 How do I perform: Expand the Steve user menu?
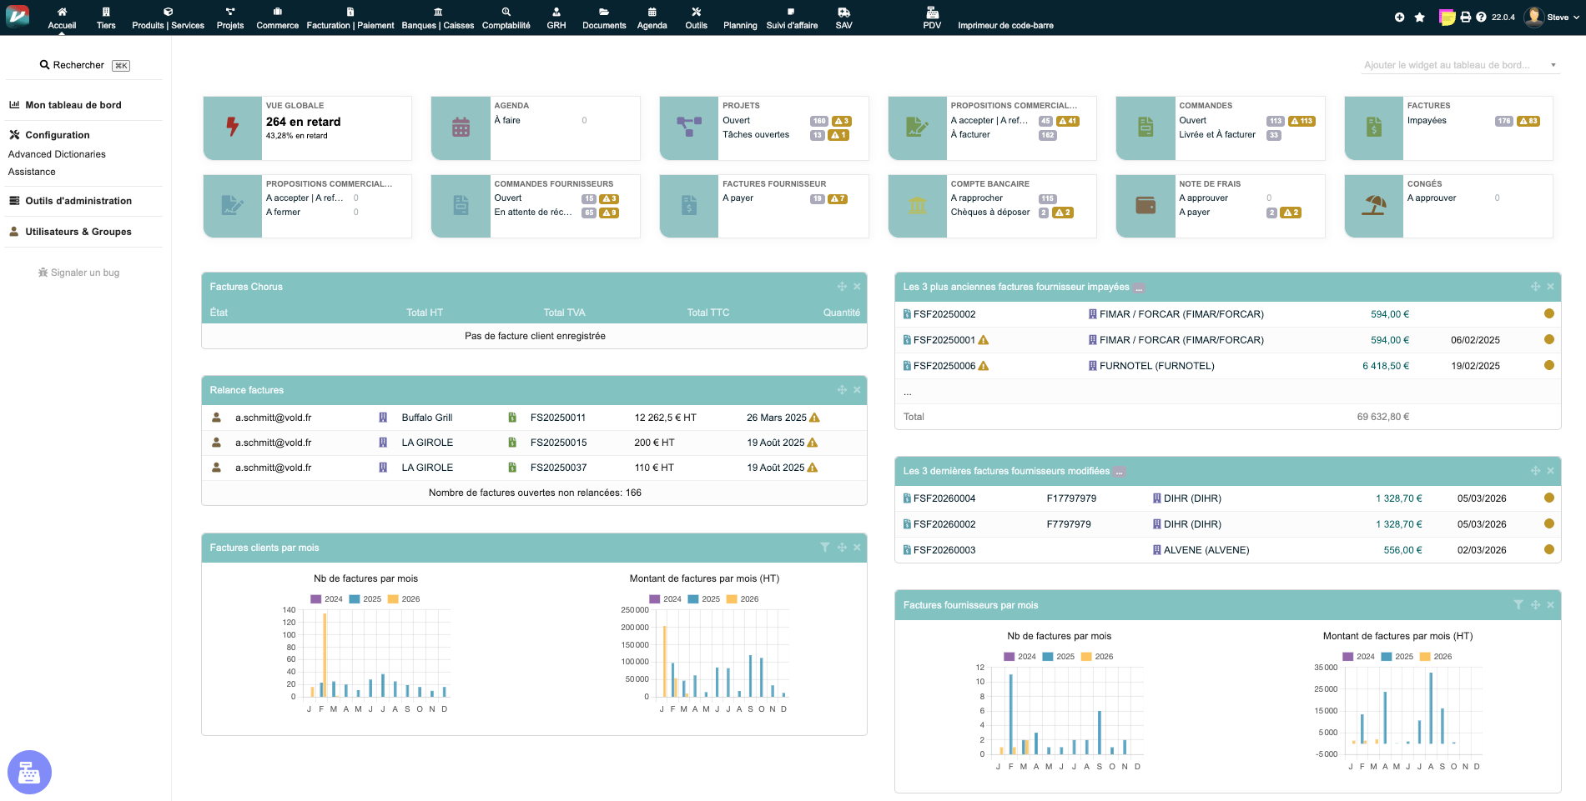pos(1557,18)
